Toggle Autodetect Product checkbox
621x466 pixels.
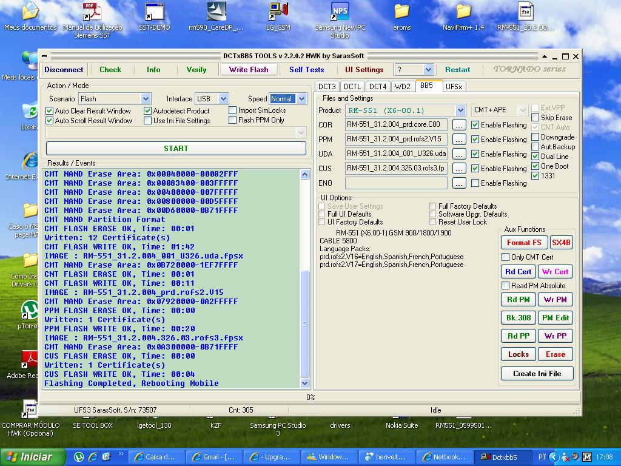pos(148,111)
